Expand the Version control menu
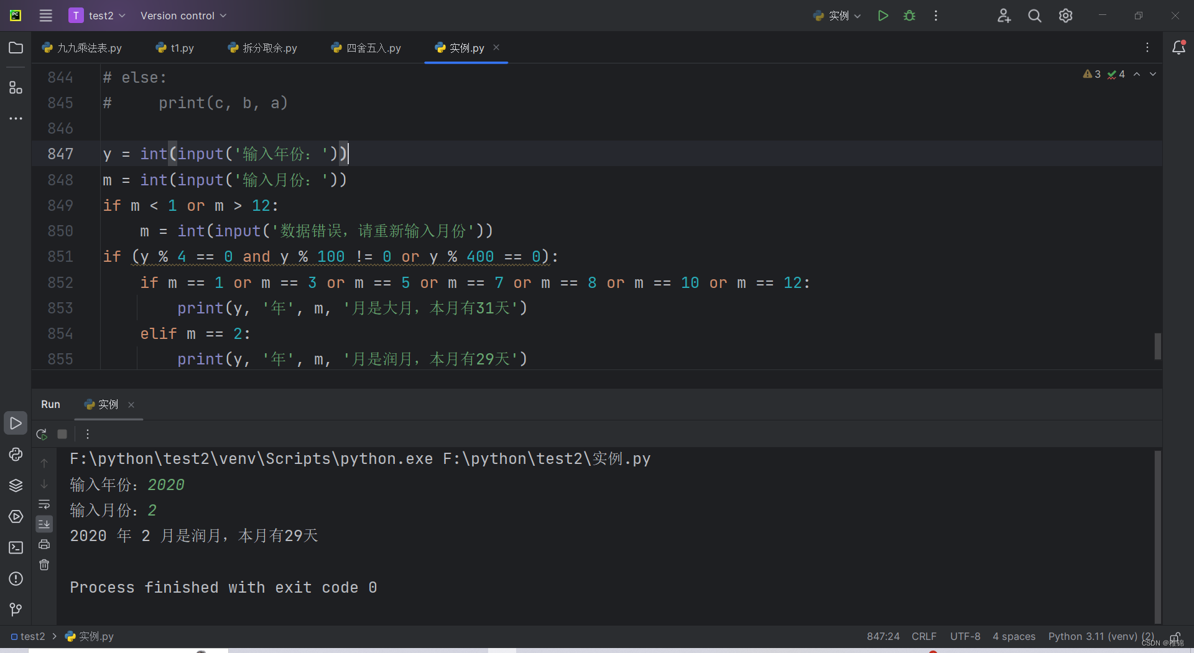This screenshot has height=653, width=1194. point(183,16)
